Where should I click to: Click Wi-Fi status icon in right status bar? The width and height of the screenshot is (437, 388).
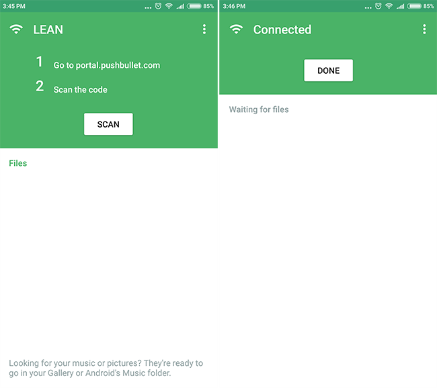[389, 6]
